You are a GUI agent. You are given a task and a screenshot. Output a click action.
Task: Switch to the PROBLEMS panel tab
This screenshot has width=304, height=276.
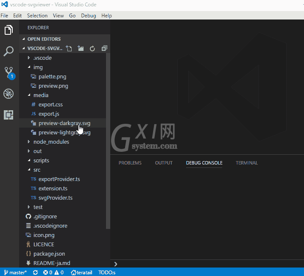click(130, 163)
